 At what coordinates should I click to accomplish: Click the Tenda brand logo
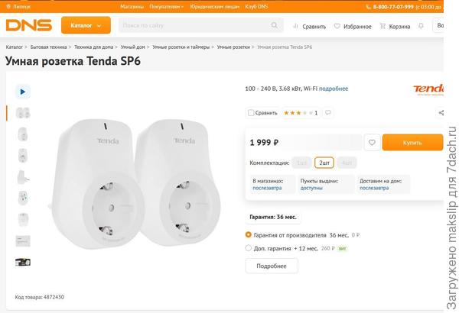point(428,89)
